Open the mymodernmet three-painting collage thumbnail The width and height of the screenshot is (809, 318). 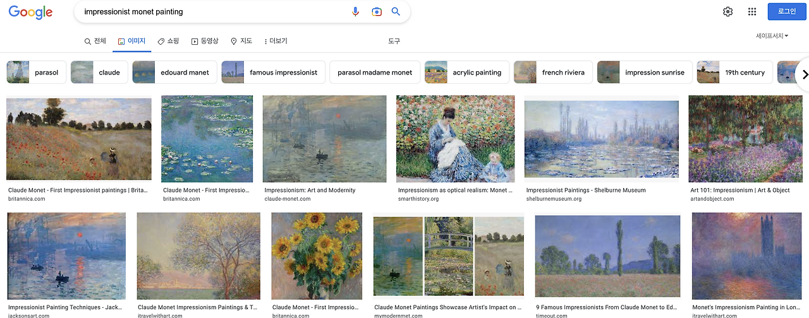[x=448, y=256]
